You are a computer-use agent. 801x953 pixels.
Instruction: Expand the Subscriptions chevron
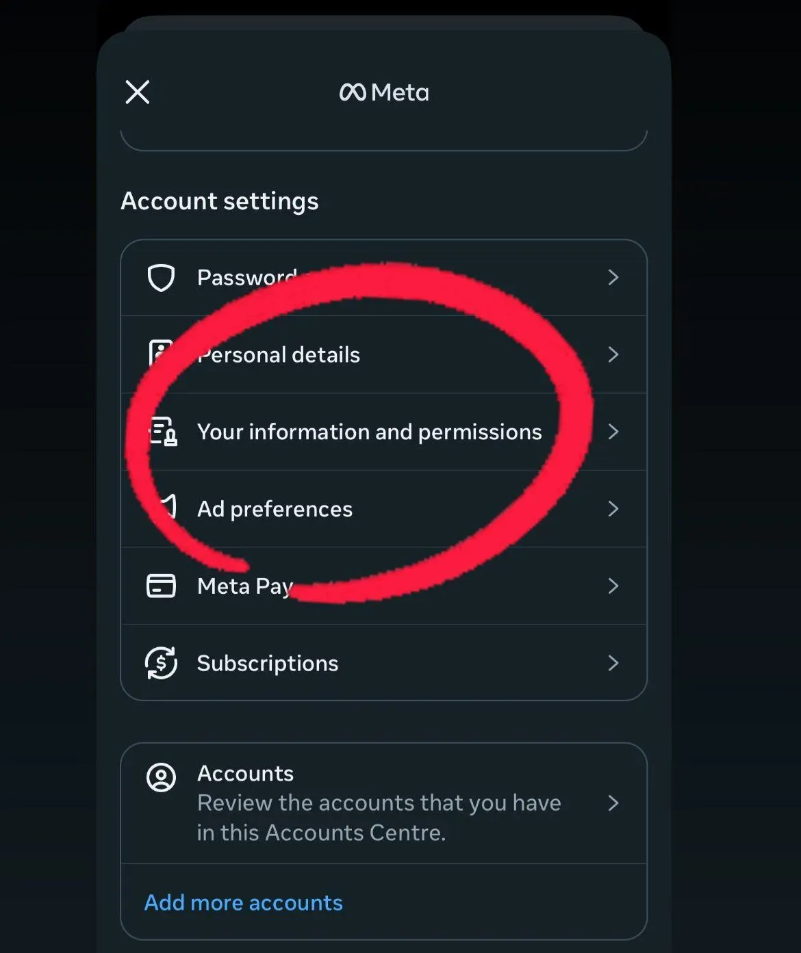point(613,663)
